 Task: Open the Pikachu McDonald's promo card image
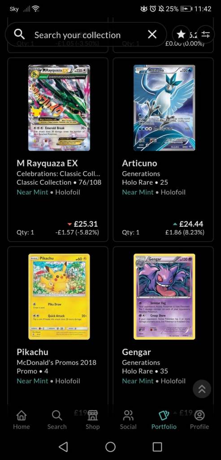tap(59, 296)
